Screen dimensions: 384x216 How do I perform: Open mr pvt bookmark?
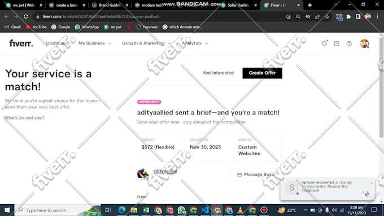tap(112, 27)
